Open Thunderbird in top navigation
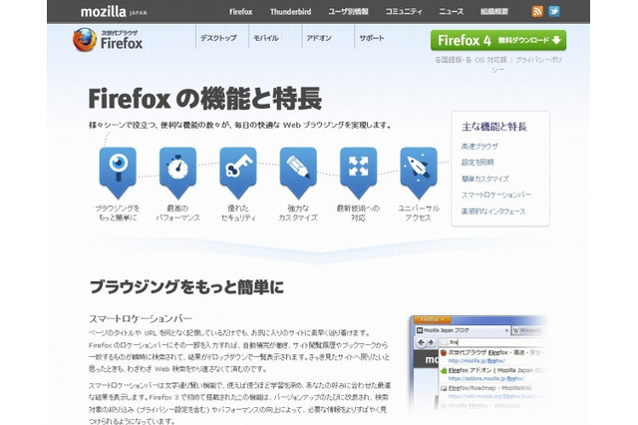The width and height of the screenshot is (638, 425). 290,12
